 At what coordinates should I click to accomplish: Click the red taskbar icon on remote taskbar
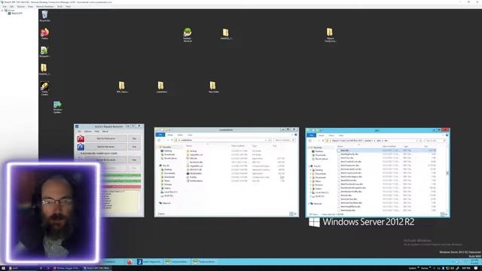click(130, 262)
